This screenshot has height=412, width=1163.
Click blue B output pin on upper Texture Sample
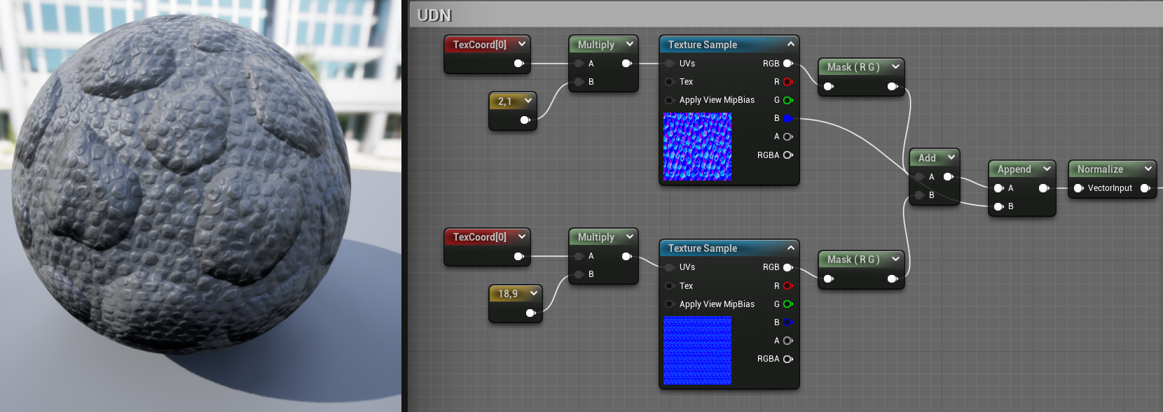tap(788, 118)
